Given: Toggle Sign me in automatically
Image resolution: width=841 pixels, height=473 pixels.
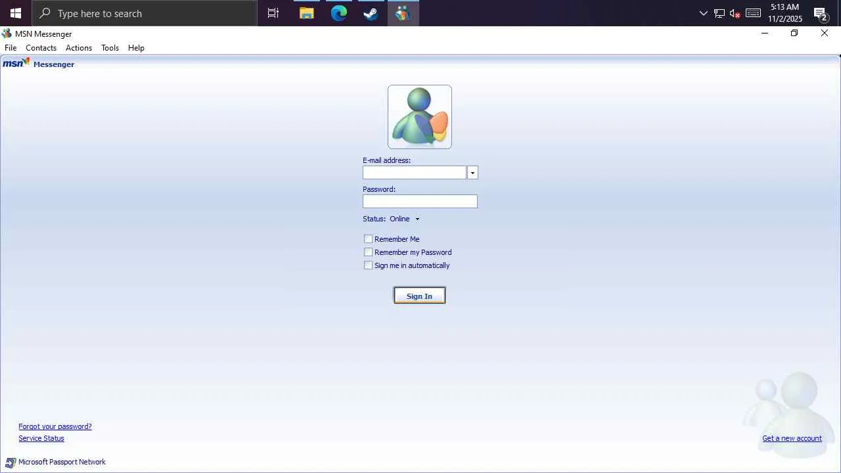Looking at the screenshot, I should tap(369, 265).
